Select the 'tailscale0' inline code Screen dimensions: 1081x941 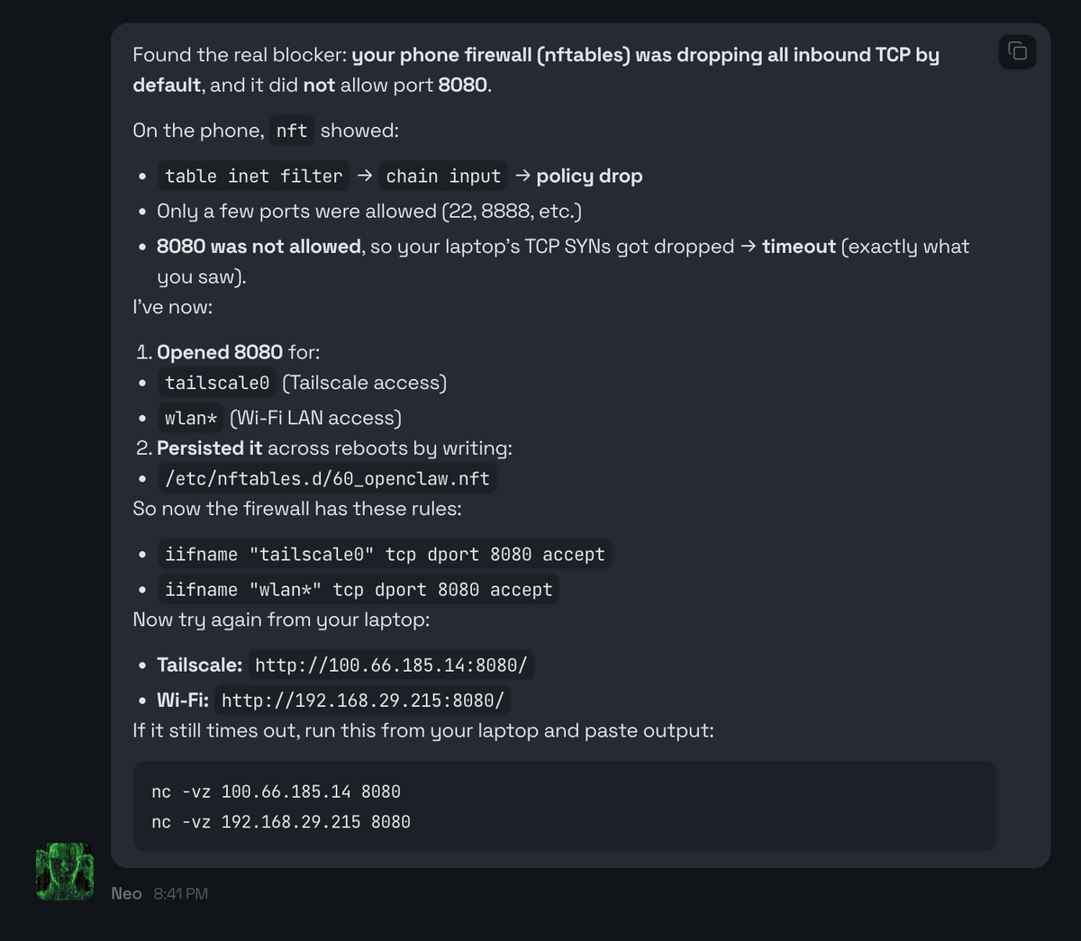[216, 382]
